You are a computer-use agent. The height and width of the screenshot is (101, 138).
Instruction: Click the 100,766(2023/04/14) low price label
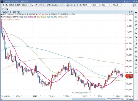[79, 93]
